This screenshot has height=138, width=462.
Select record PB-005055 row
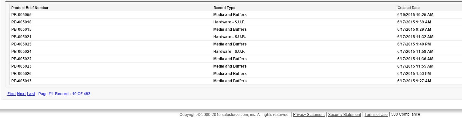[21, 15]
